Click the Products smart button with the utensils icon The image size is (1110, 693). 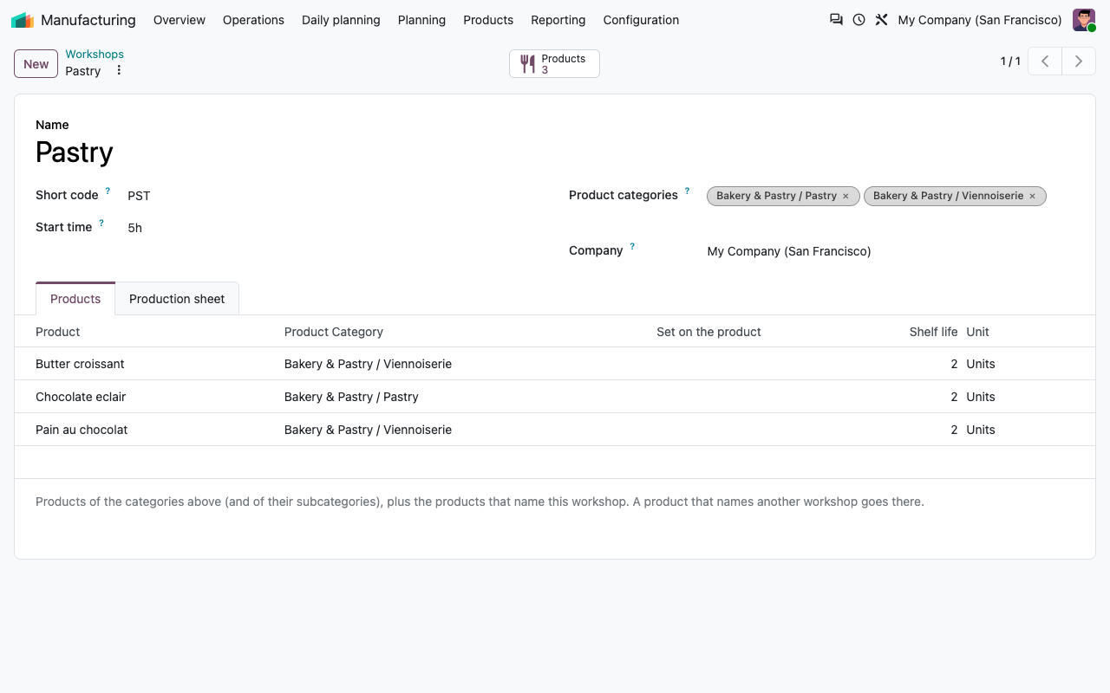(554, 63)
